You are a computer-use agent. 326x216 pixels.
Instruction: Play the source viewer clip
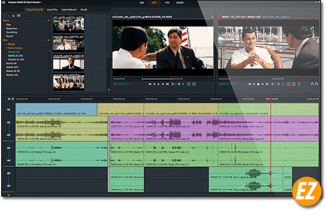click(x=159, y=84)
